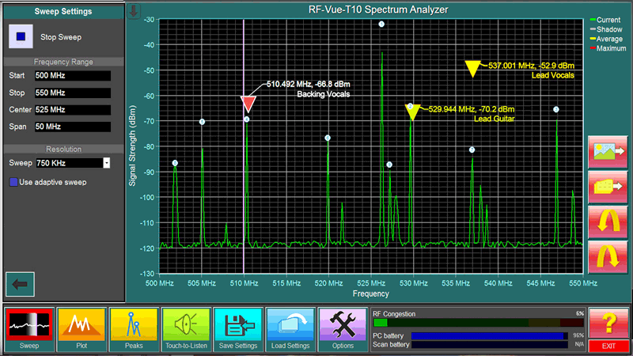Click the peak marker dot near 520 MHz
The width and height of the screenshot is (633, 356).
(x=328, y=138)
